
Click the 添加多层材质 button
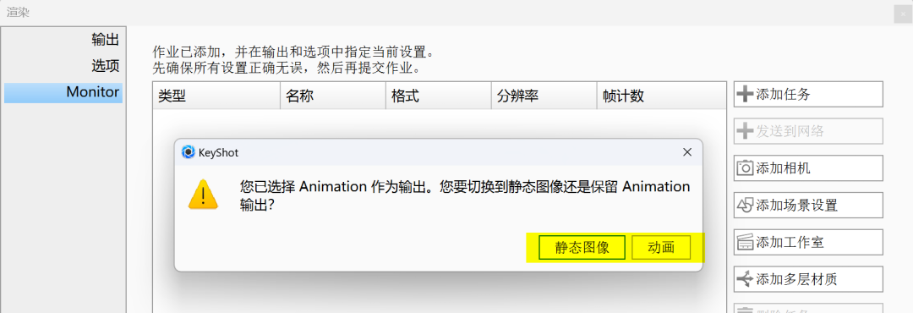(808, 279)
